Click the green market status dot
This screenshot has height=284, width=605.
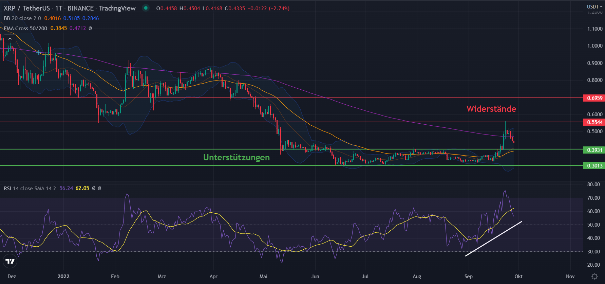click(x=146, y=8)
